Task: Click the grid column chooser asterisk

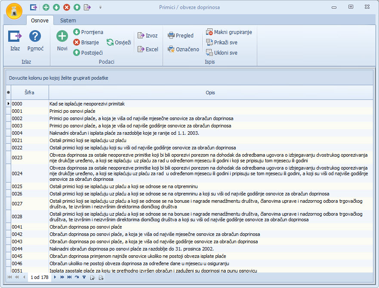Action: coord(8,93)
